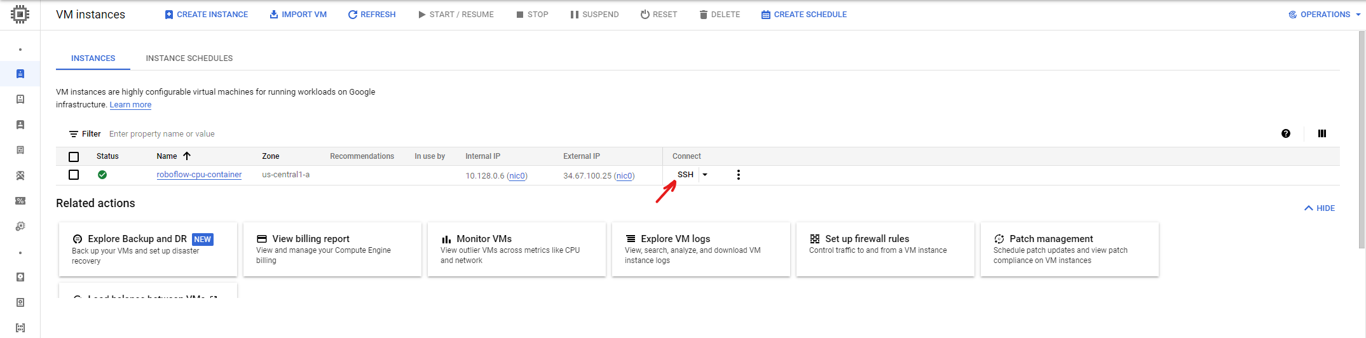Select the Instances tab
The height and width of the screenshot is (338, 1366).
click(93, 58)
